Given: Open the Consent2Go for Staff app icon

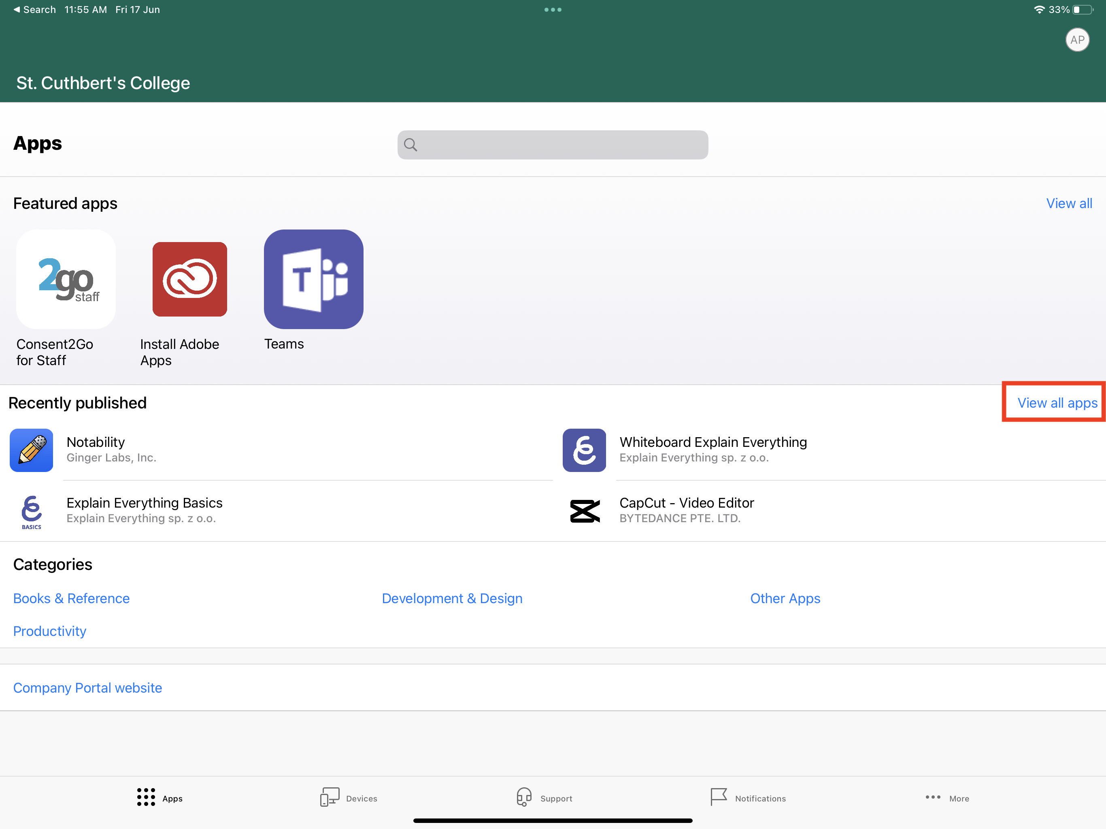Looking at the screenshot, I should (x=66, y=279).
